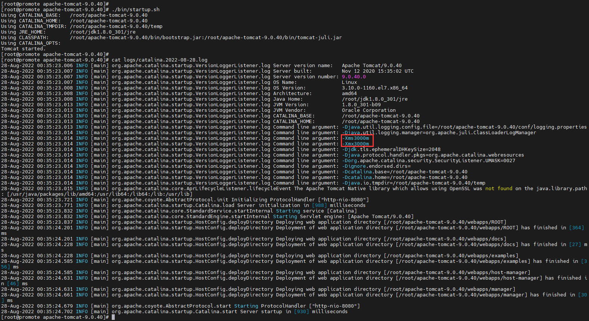Click the logging.properties config file argument

[x=465, y=127]
